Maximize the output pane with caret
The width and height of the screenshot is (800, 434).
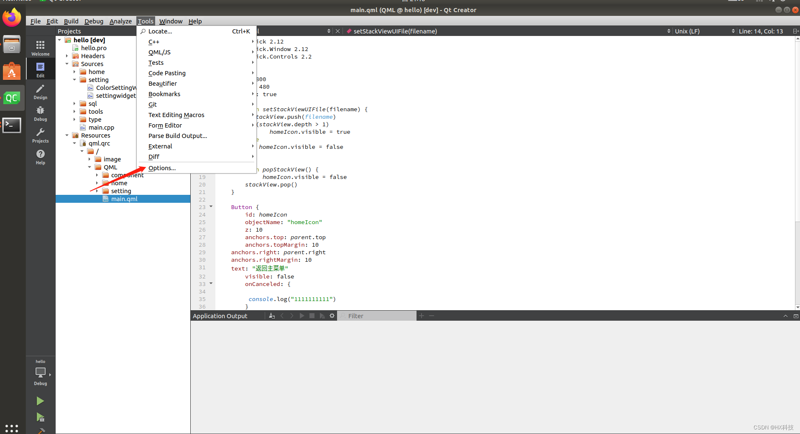coord(785,316)
